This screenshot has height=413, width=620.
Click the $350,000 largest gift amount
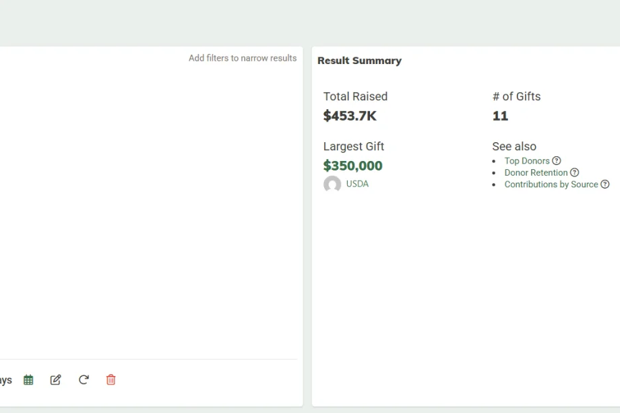coord(352,166)
